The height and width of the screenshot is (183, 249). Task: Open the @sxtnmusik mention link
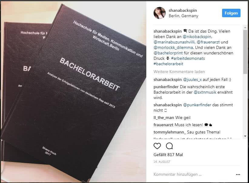205,92
